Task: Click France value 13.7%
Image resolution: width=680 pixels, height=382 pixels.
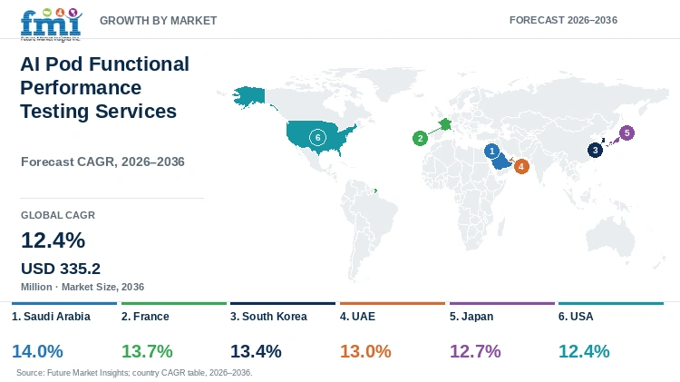Action: 148,351
